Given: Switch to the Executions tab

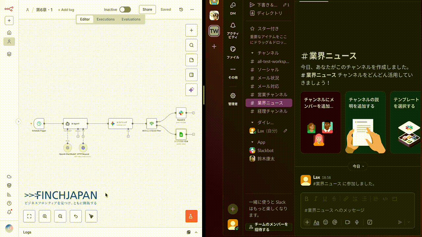Looking at the screenshot, I should [105, 19].
